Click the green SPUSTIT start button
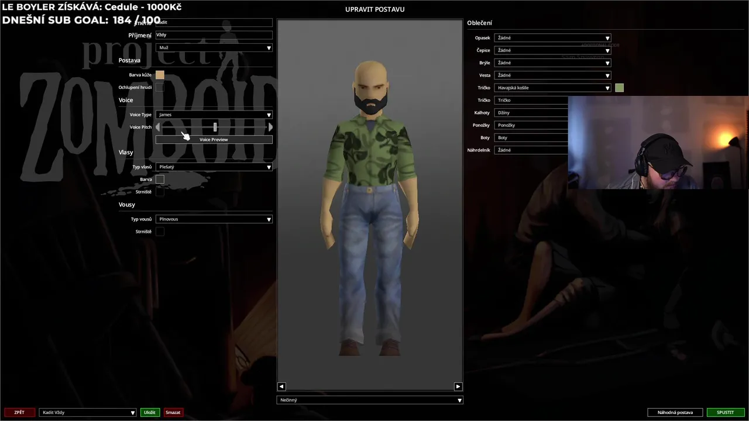749x421 pixels. point(726,412)
